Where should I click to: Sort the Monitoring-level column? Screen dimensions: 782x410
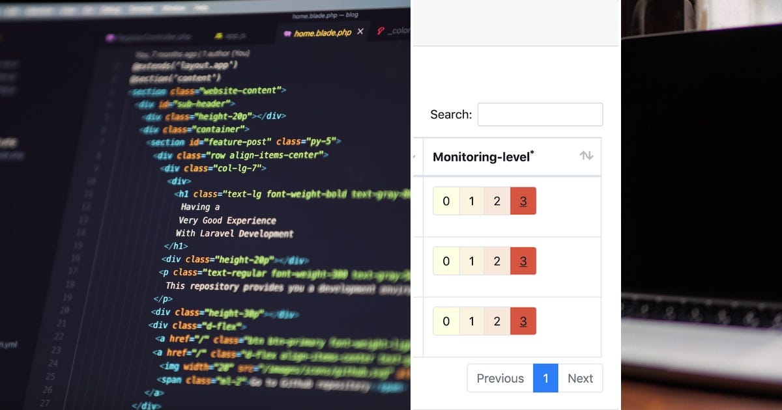pos(586,156)
